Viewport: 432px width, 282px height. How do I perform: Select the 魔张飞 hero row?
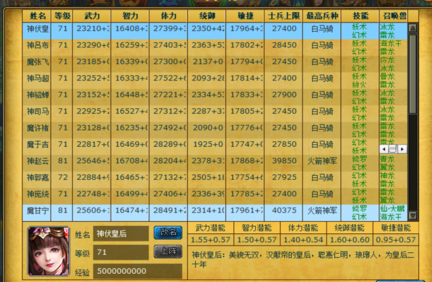(x=202, y=62)
